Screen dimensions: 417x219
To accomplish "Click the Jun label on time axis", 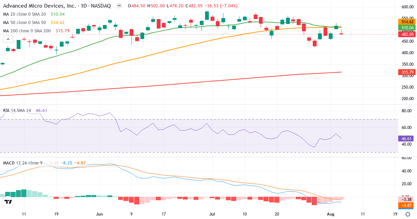I will tap(99, 214).
